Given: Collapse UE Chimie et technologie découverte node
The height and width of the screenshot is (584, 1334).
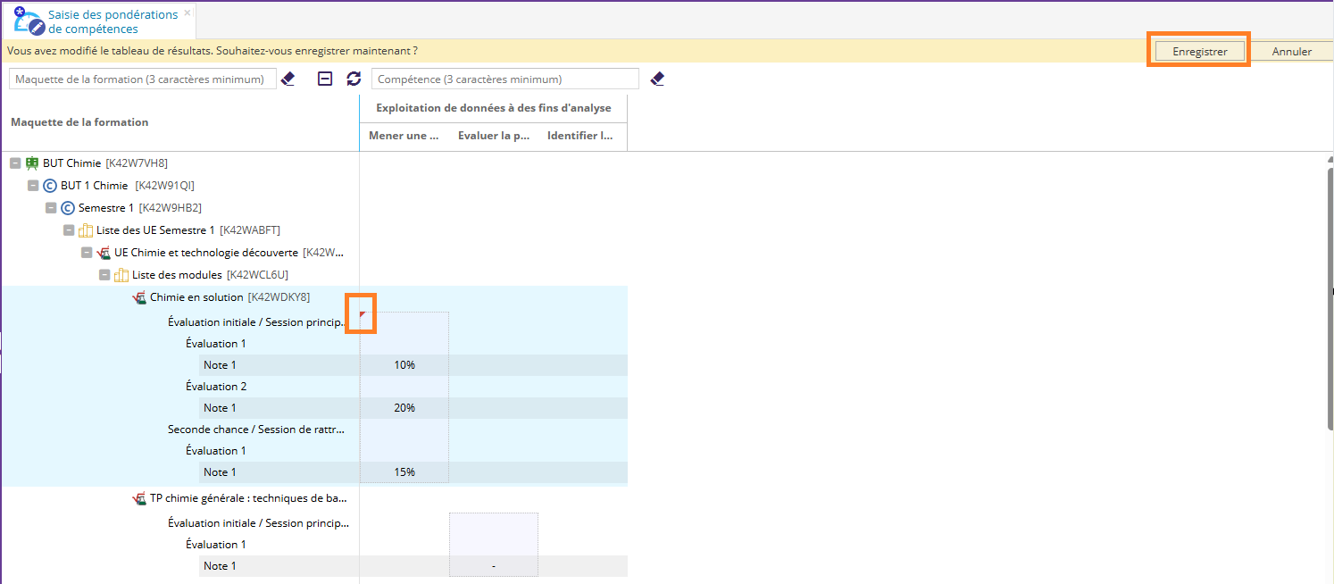Looking at the screenshot, I should [x=87, y=253].
